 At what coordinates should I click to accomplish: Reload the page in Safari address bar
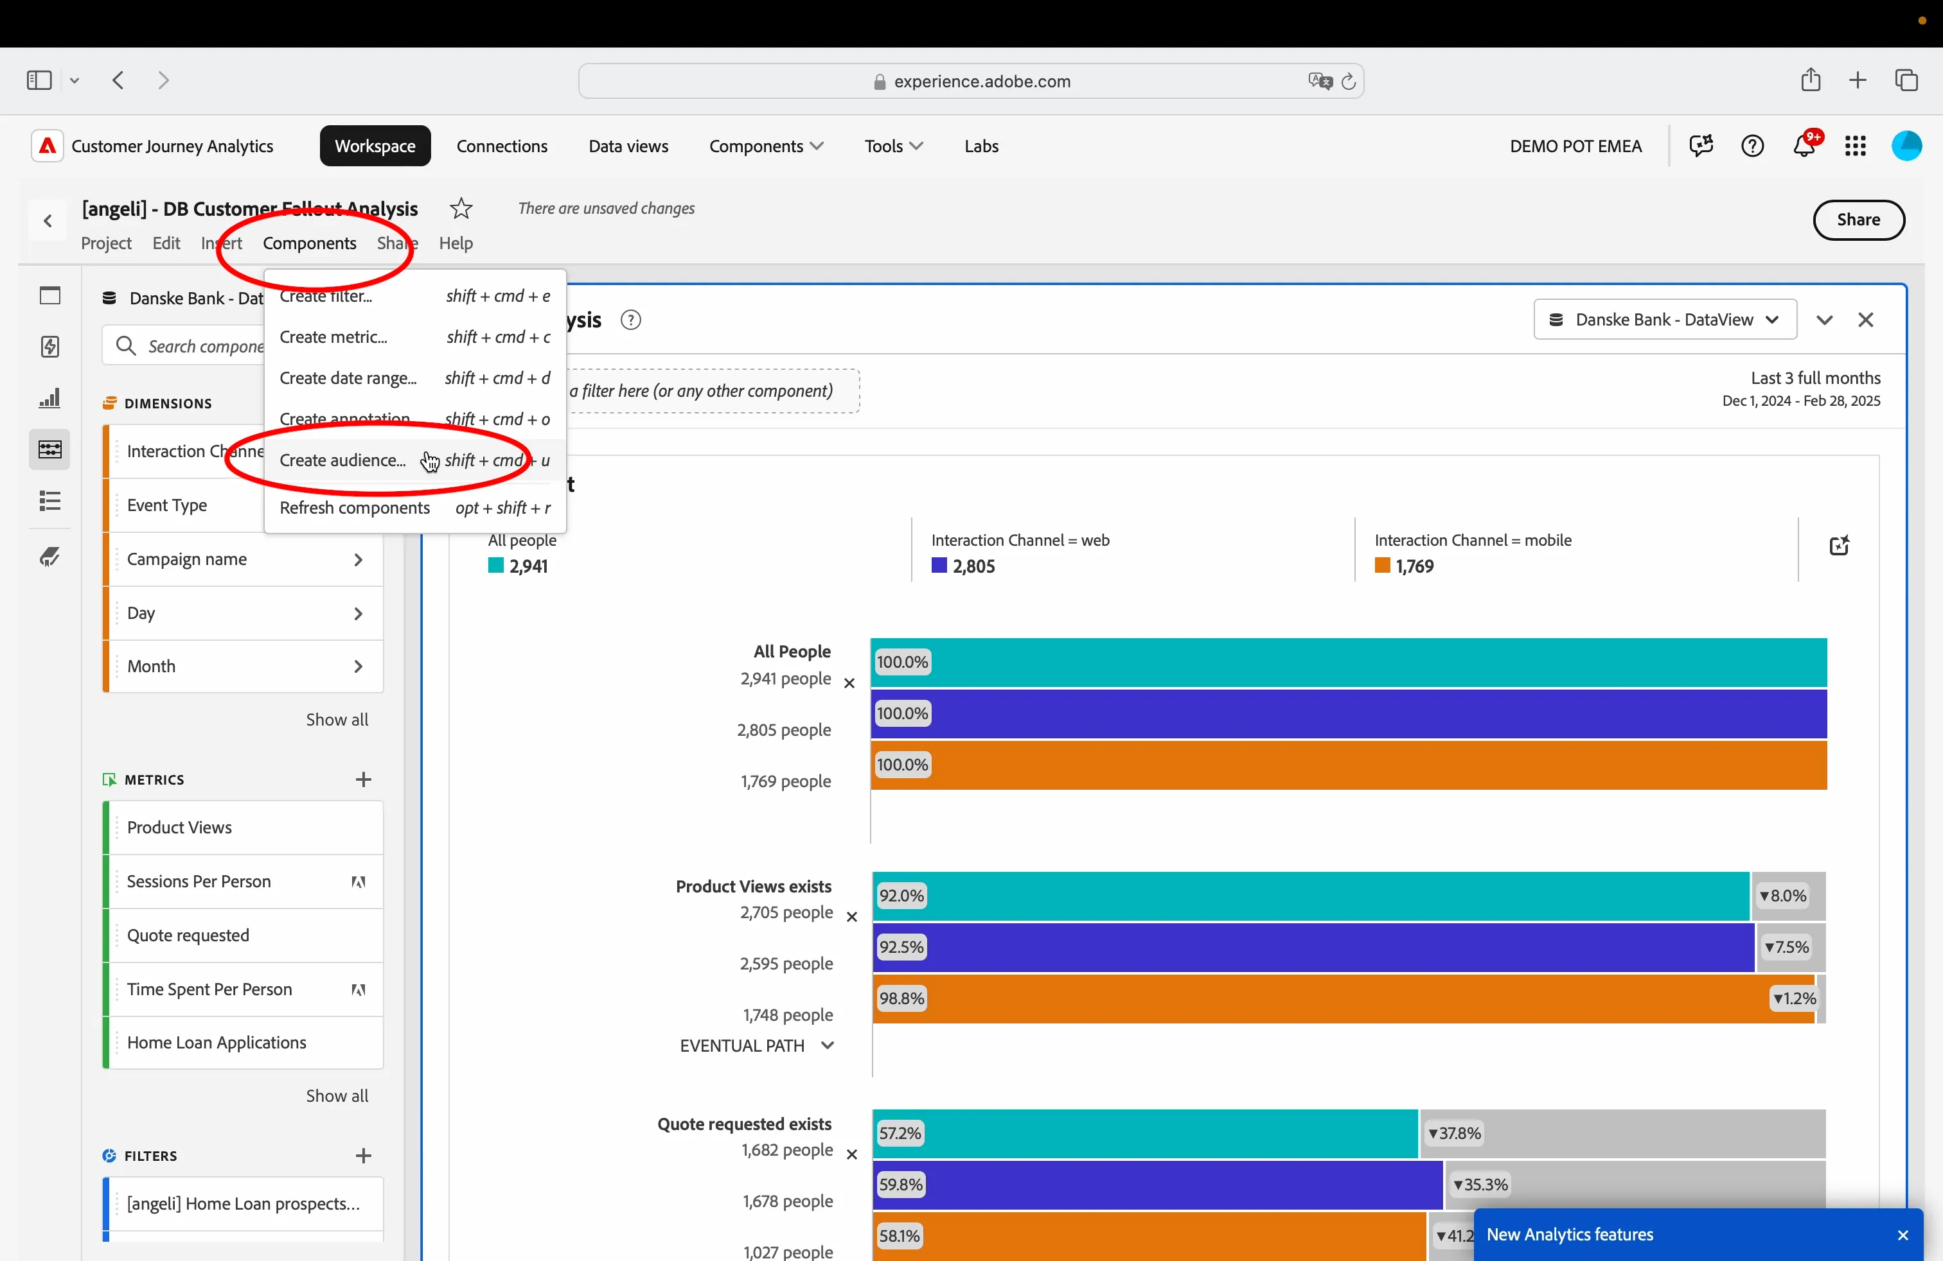(1349, 81)
